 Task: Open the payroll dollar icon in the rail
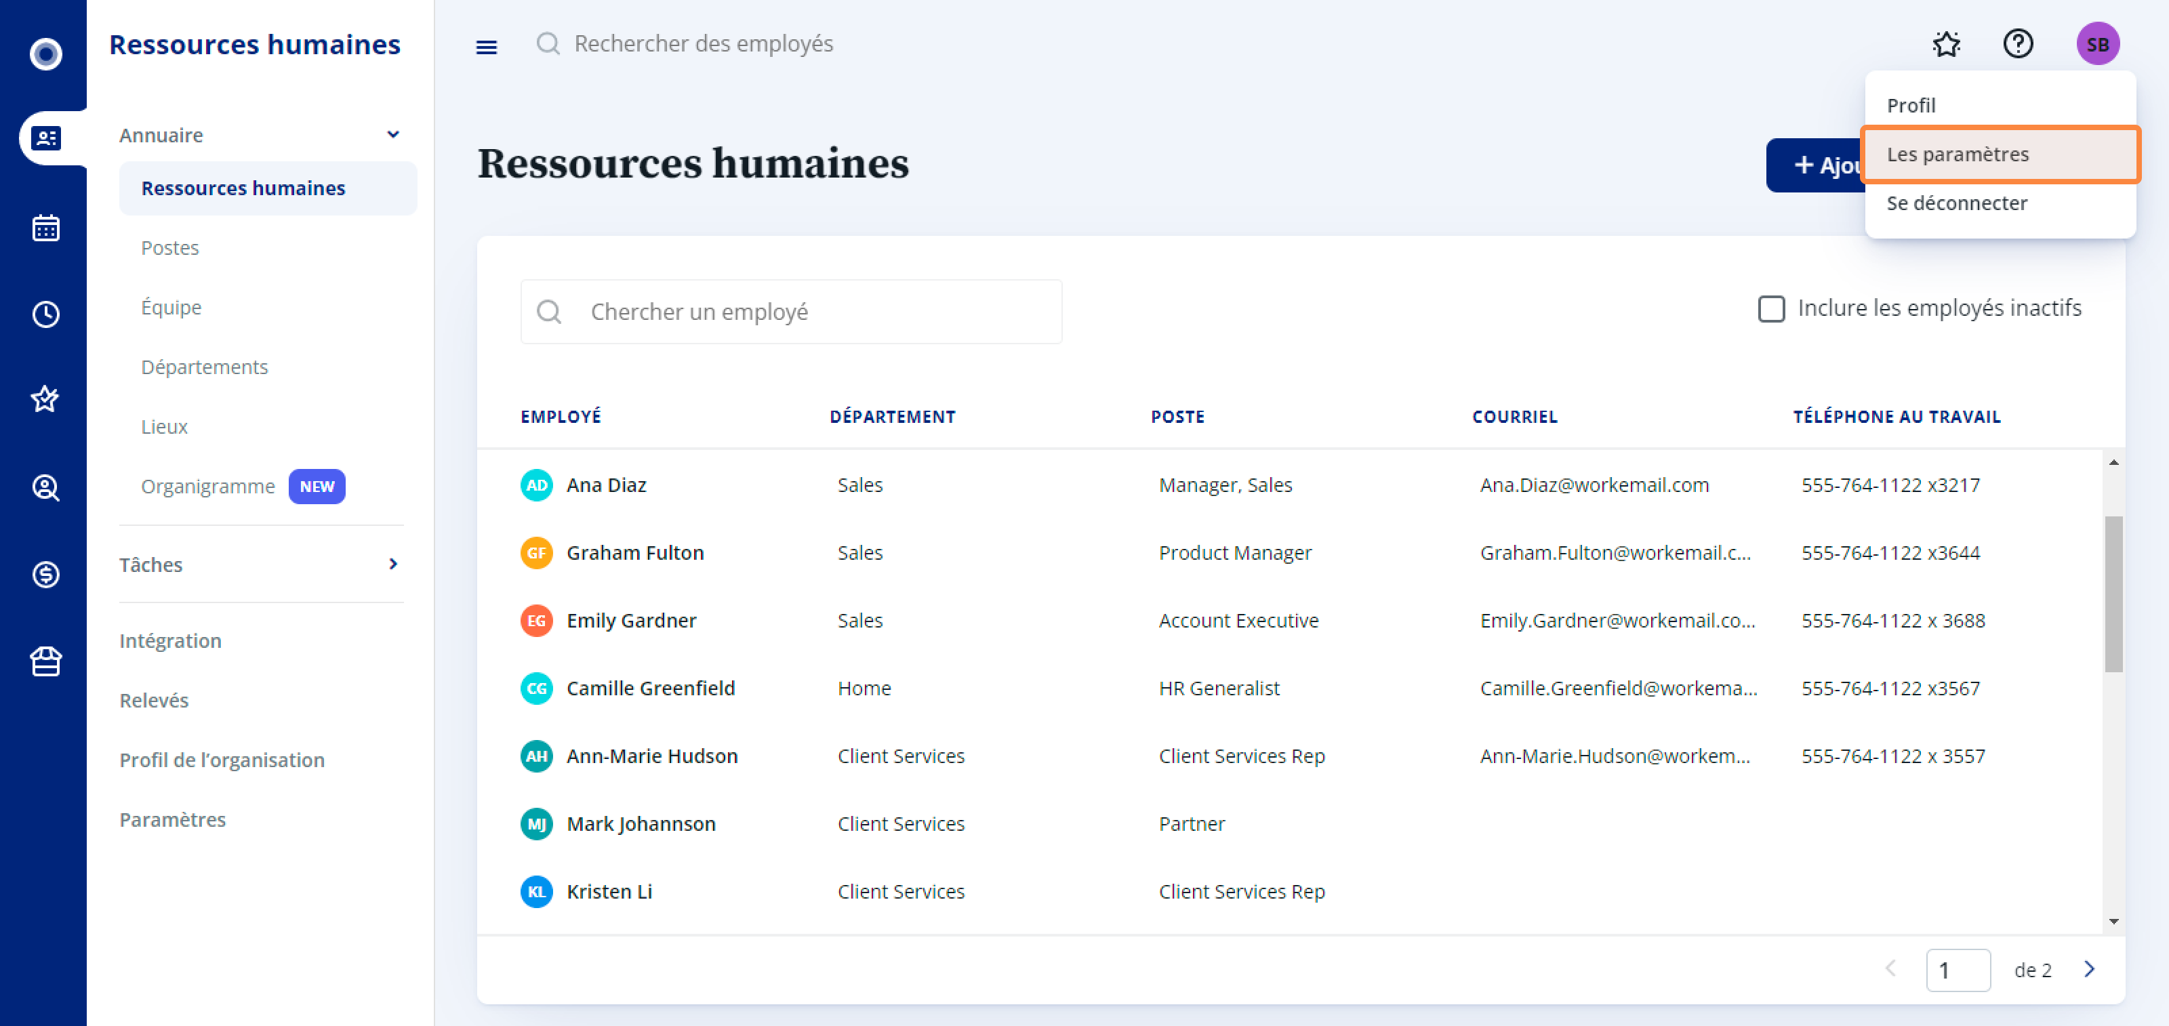(45, 575)
